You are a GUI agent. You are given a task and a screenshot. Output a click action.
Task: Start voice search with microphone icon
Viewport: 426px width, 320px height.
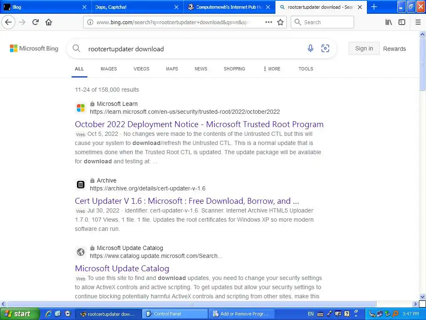click(x=310, y=48)
